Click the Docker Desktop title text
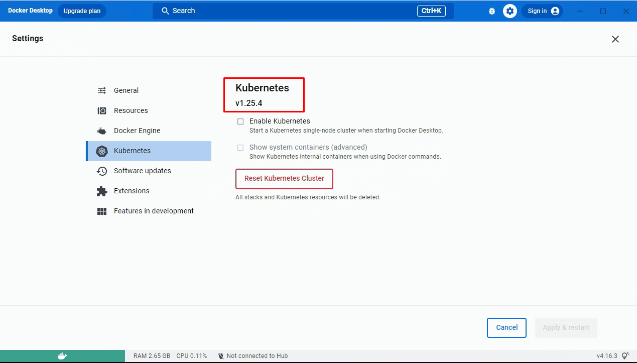The height and width of the screenshot is (363, 637). coord(30,11)
